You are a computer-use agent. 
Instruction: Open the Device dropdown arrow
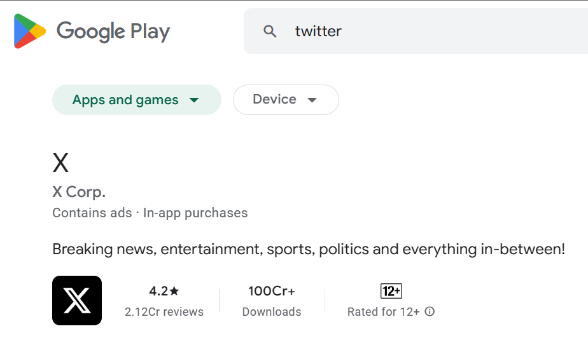click(x=312, y=100)
